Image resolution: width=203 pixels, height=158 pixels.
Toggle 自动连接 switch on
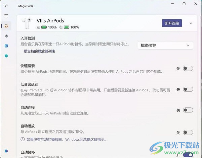tap(188, 110)
